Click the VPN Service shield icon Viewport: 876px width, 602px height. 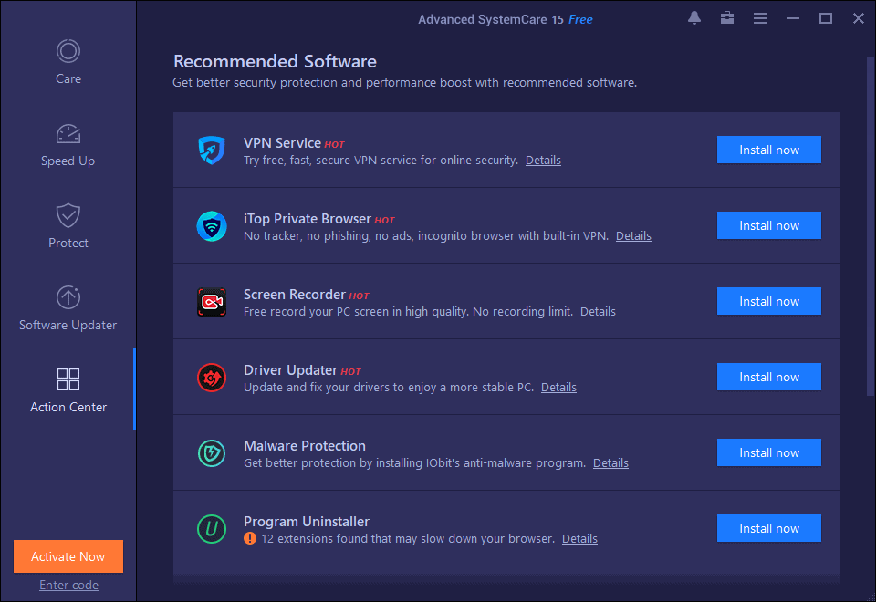point(212,150)
